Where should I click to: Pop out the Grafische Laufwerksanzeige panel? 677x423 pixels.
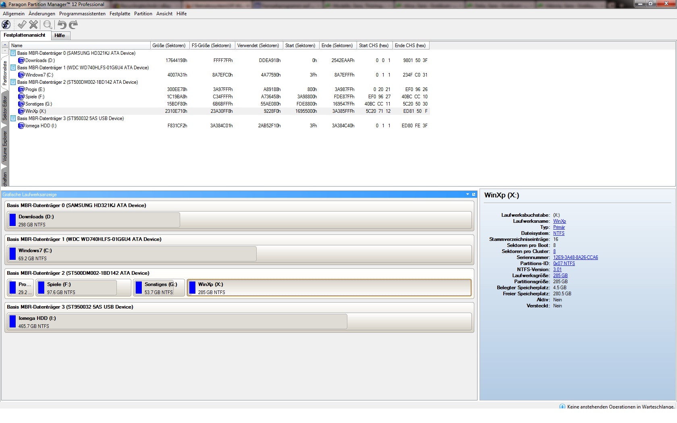(474, 194)
